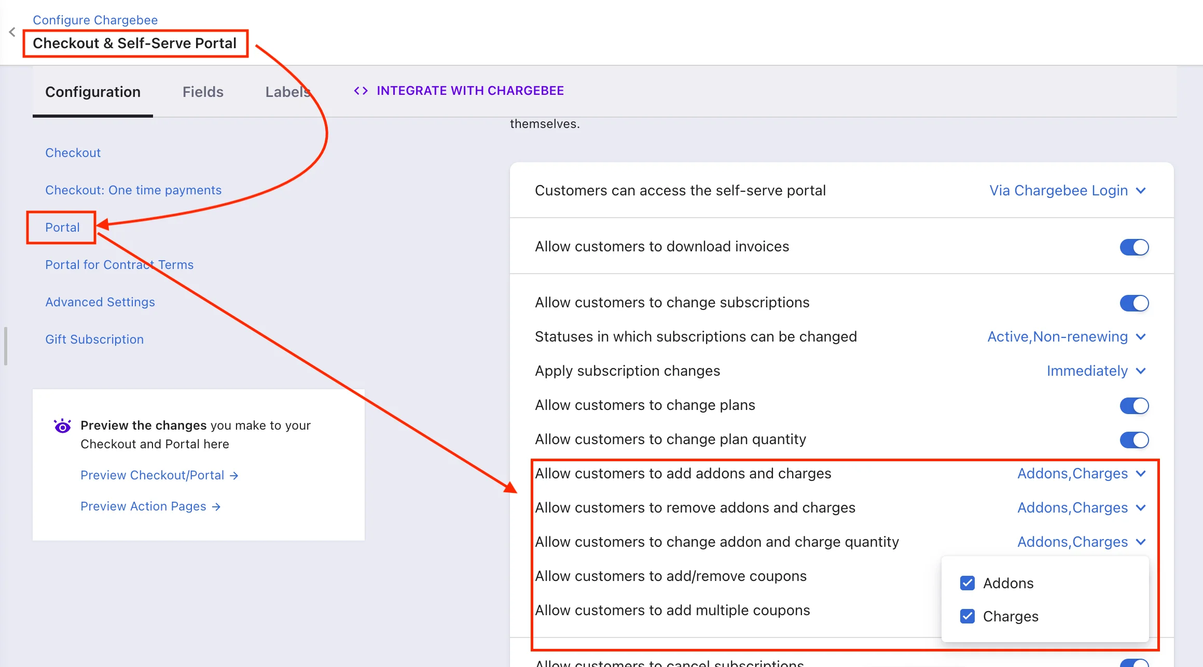Switch to the Labels tab
Screen dimensions: 1203x667
click(x=288, y=92)
